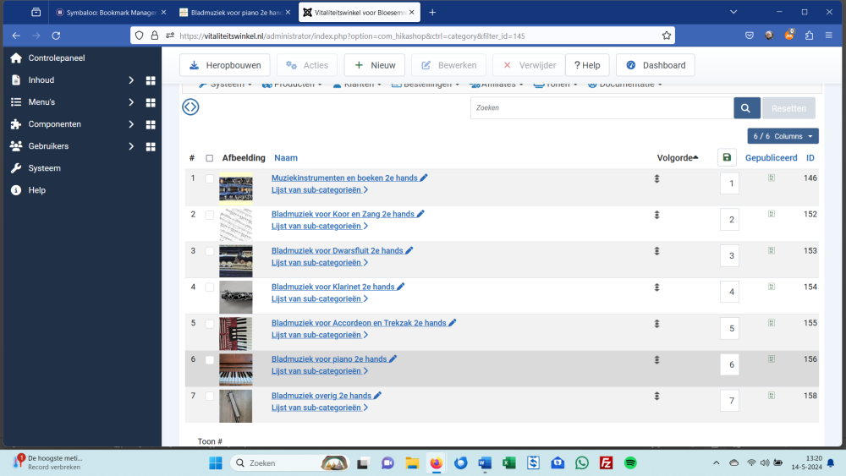This screenshot has width=846, height=476.
Task: Open Inhoud dashboard grid icon
Action: (x=151, y=80)
